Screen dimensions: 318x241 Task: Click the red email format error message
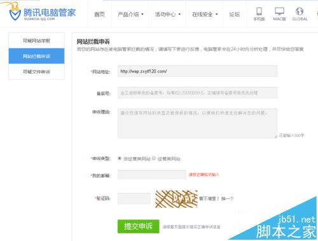[204, 175]
